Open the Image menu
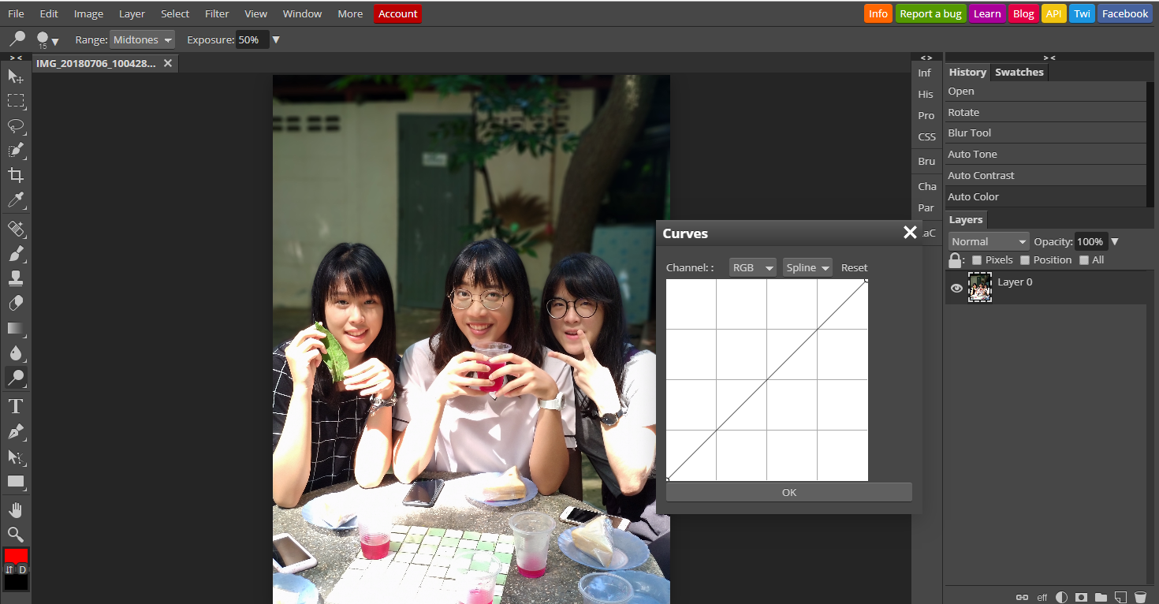 (x=88, y=13)
